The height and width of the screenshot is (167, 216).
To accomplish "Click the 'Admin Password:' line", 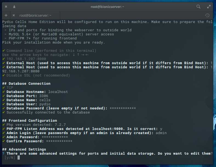I will pos(35,137).
